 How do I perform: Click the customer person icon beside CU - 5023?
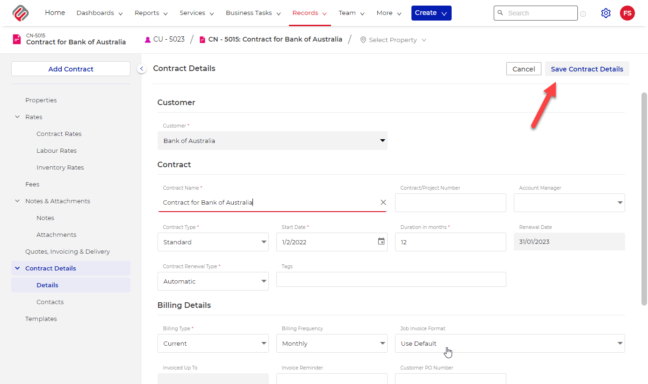(x=148, y=40)
